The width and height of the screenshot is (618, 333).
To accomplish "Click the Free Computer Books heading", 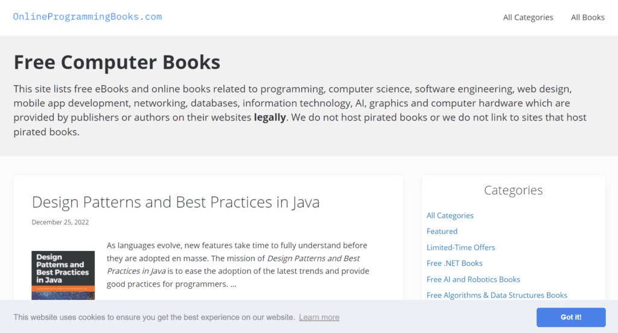I will point(116,62).
